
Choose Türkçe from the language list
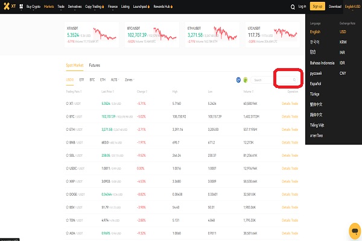click(x=314, y=94)
